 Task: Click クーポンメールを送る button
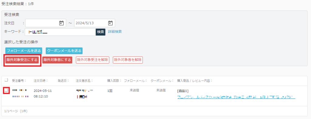(x=64, y=51)
